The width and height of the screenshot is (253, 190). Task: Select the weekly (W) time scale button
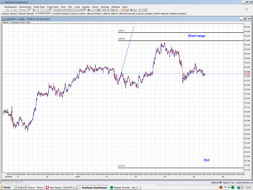[78, 10]
